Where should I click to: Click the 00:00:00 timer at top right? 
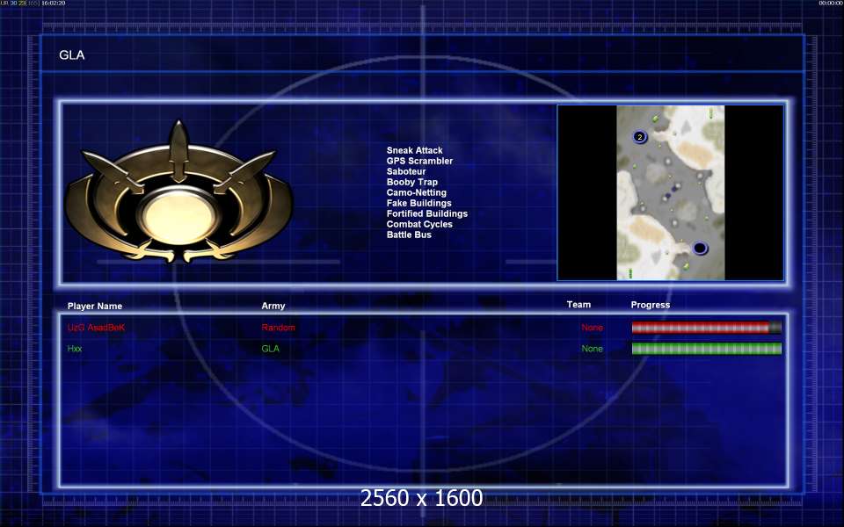click(831, 4)
